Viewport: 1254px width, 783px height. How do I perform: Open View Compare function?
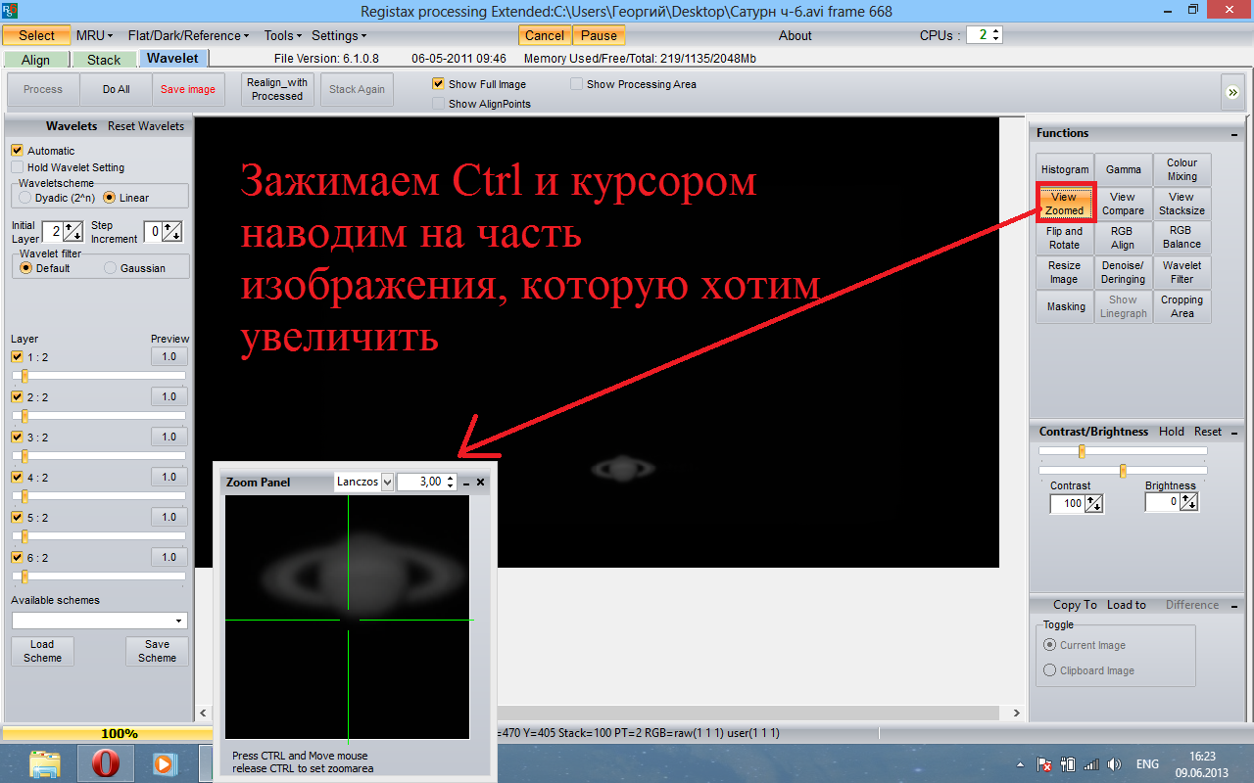pos(1124,204)
